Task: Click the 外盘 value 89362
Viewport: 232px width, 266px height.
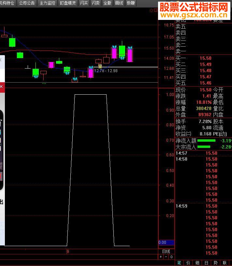Action: point(205,115)
